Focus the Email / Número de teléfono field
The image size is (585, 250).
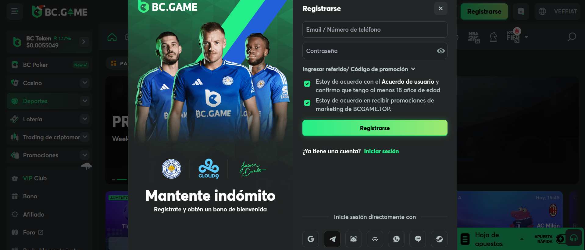[375, 30]
